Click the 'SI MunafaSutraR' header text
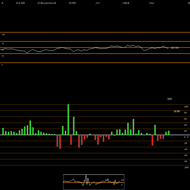Viewport: 190px width, 190px height. point(47,3)
